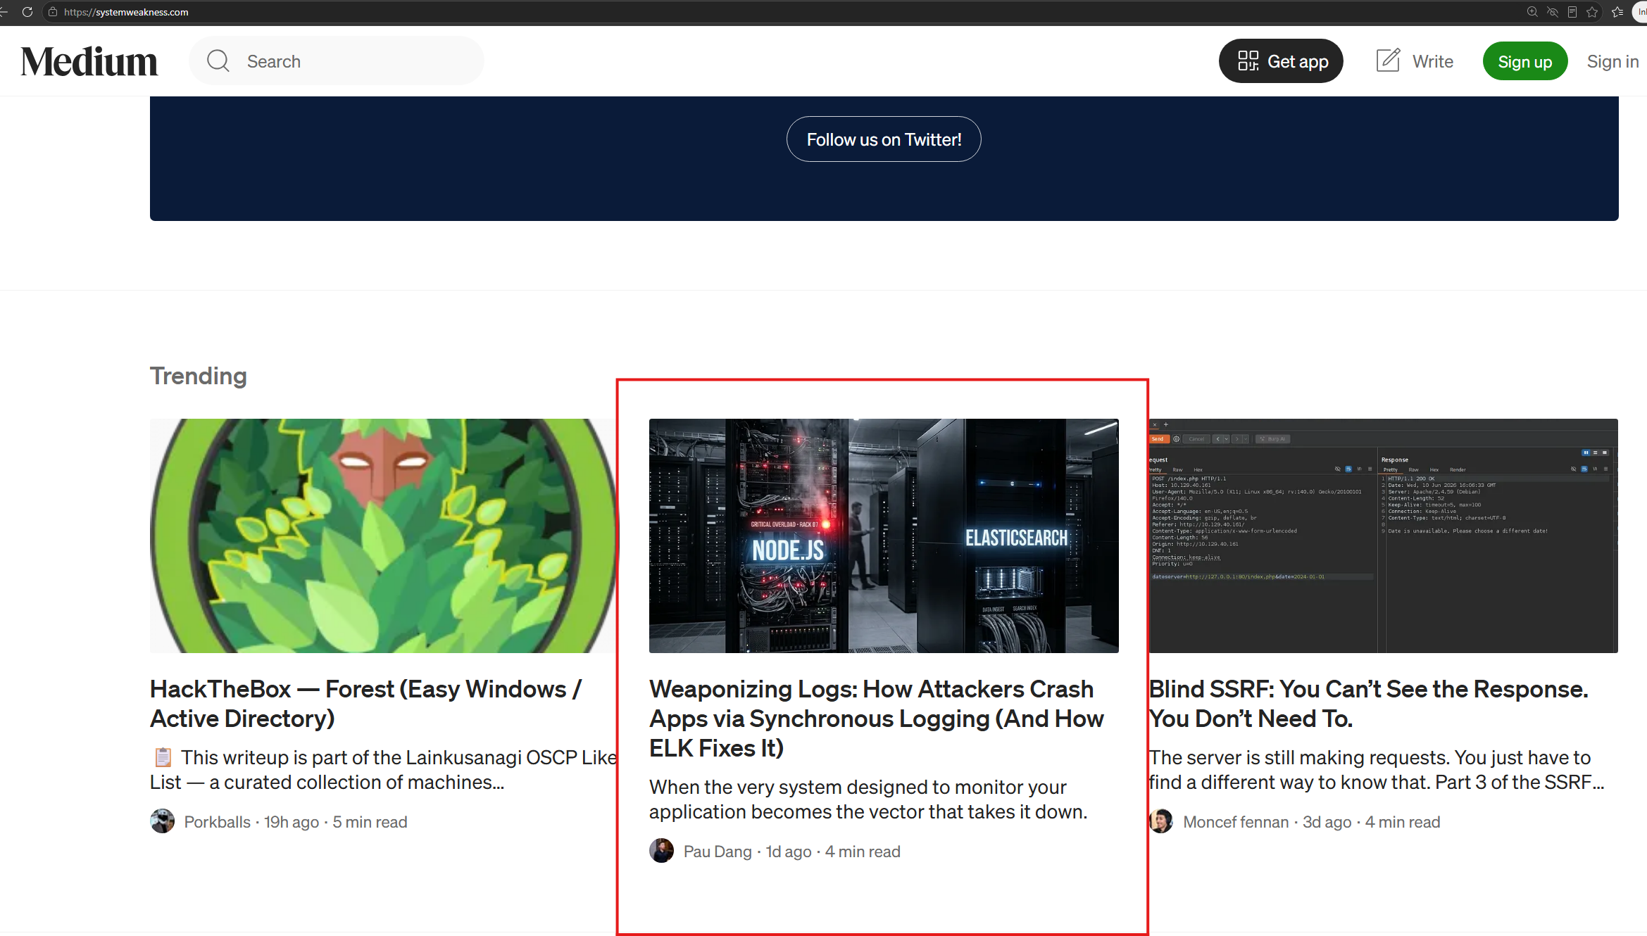The image size is (1647, 936).
Task: Bookmark page with the star icon
Action: [1592, 12]
